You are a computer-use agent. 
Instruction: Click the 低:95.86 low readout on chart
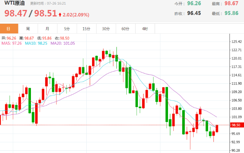click(x=44, y=38)
